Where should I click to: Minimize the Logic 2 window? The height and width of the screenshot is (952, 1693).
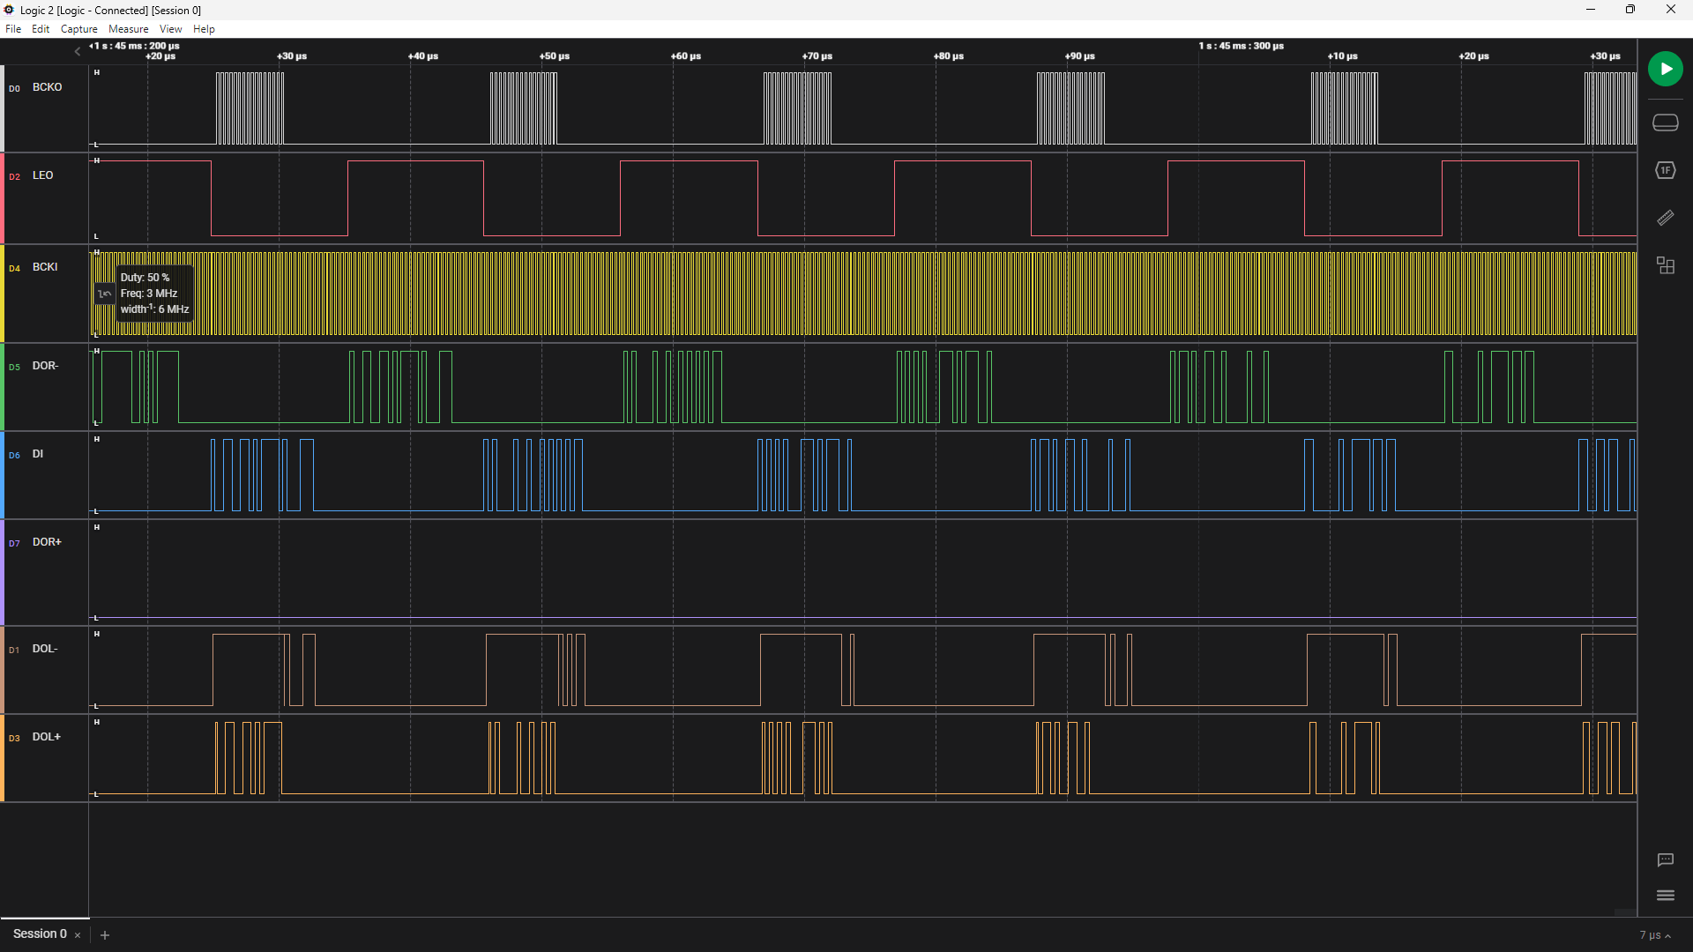(1591, 10)
